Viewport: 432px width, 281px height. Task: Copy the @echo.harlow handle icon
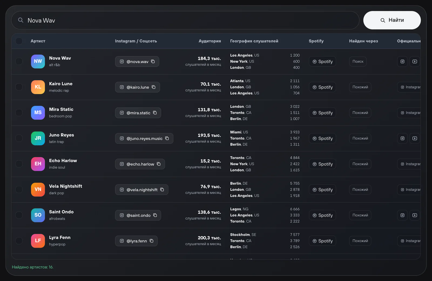[159, 164]
